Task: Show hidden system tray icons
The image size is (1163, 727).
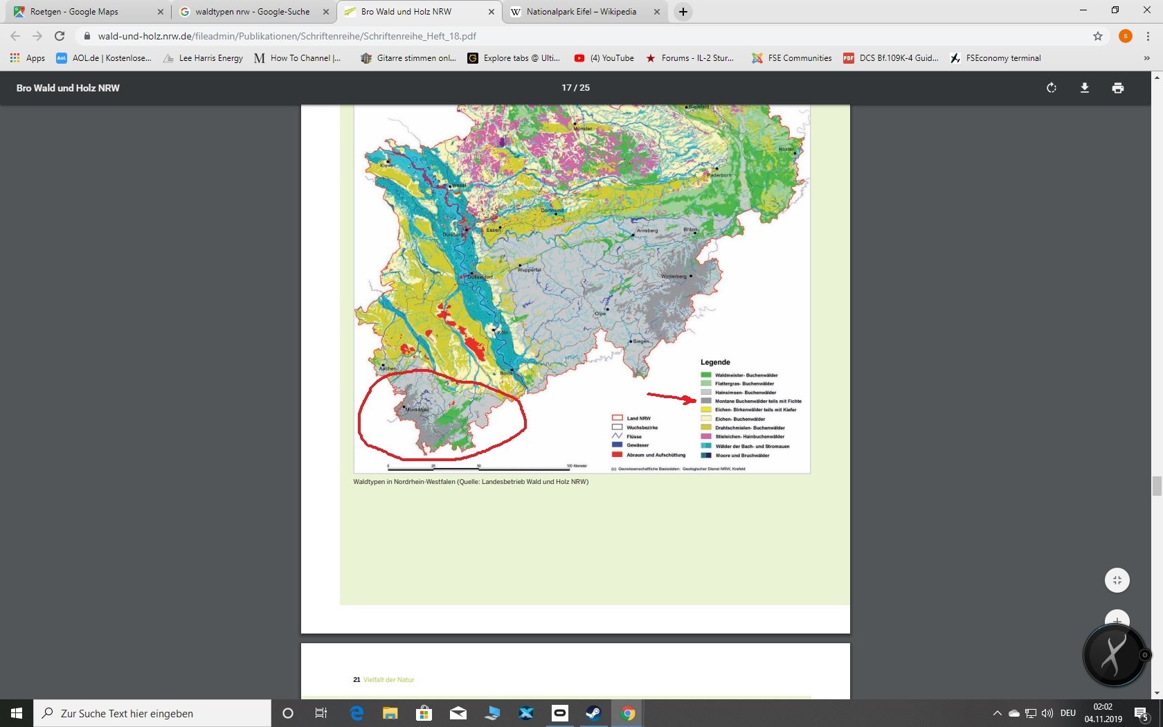Action: click(x=997, y=713)
